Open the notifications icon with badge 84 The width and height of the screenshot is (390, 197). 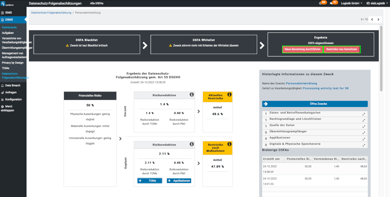coord(321,3)
